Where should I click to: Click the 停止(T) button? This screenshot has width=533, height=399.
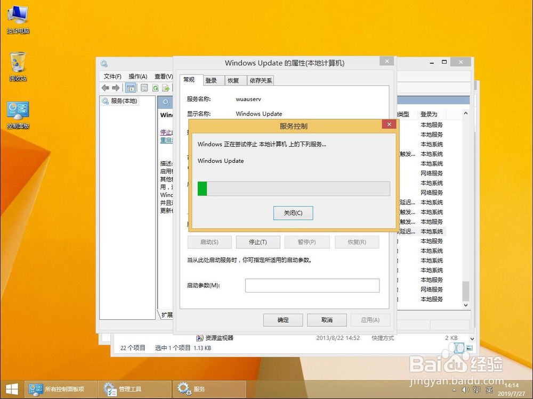point(257,242)
